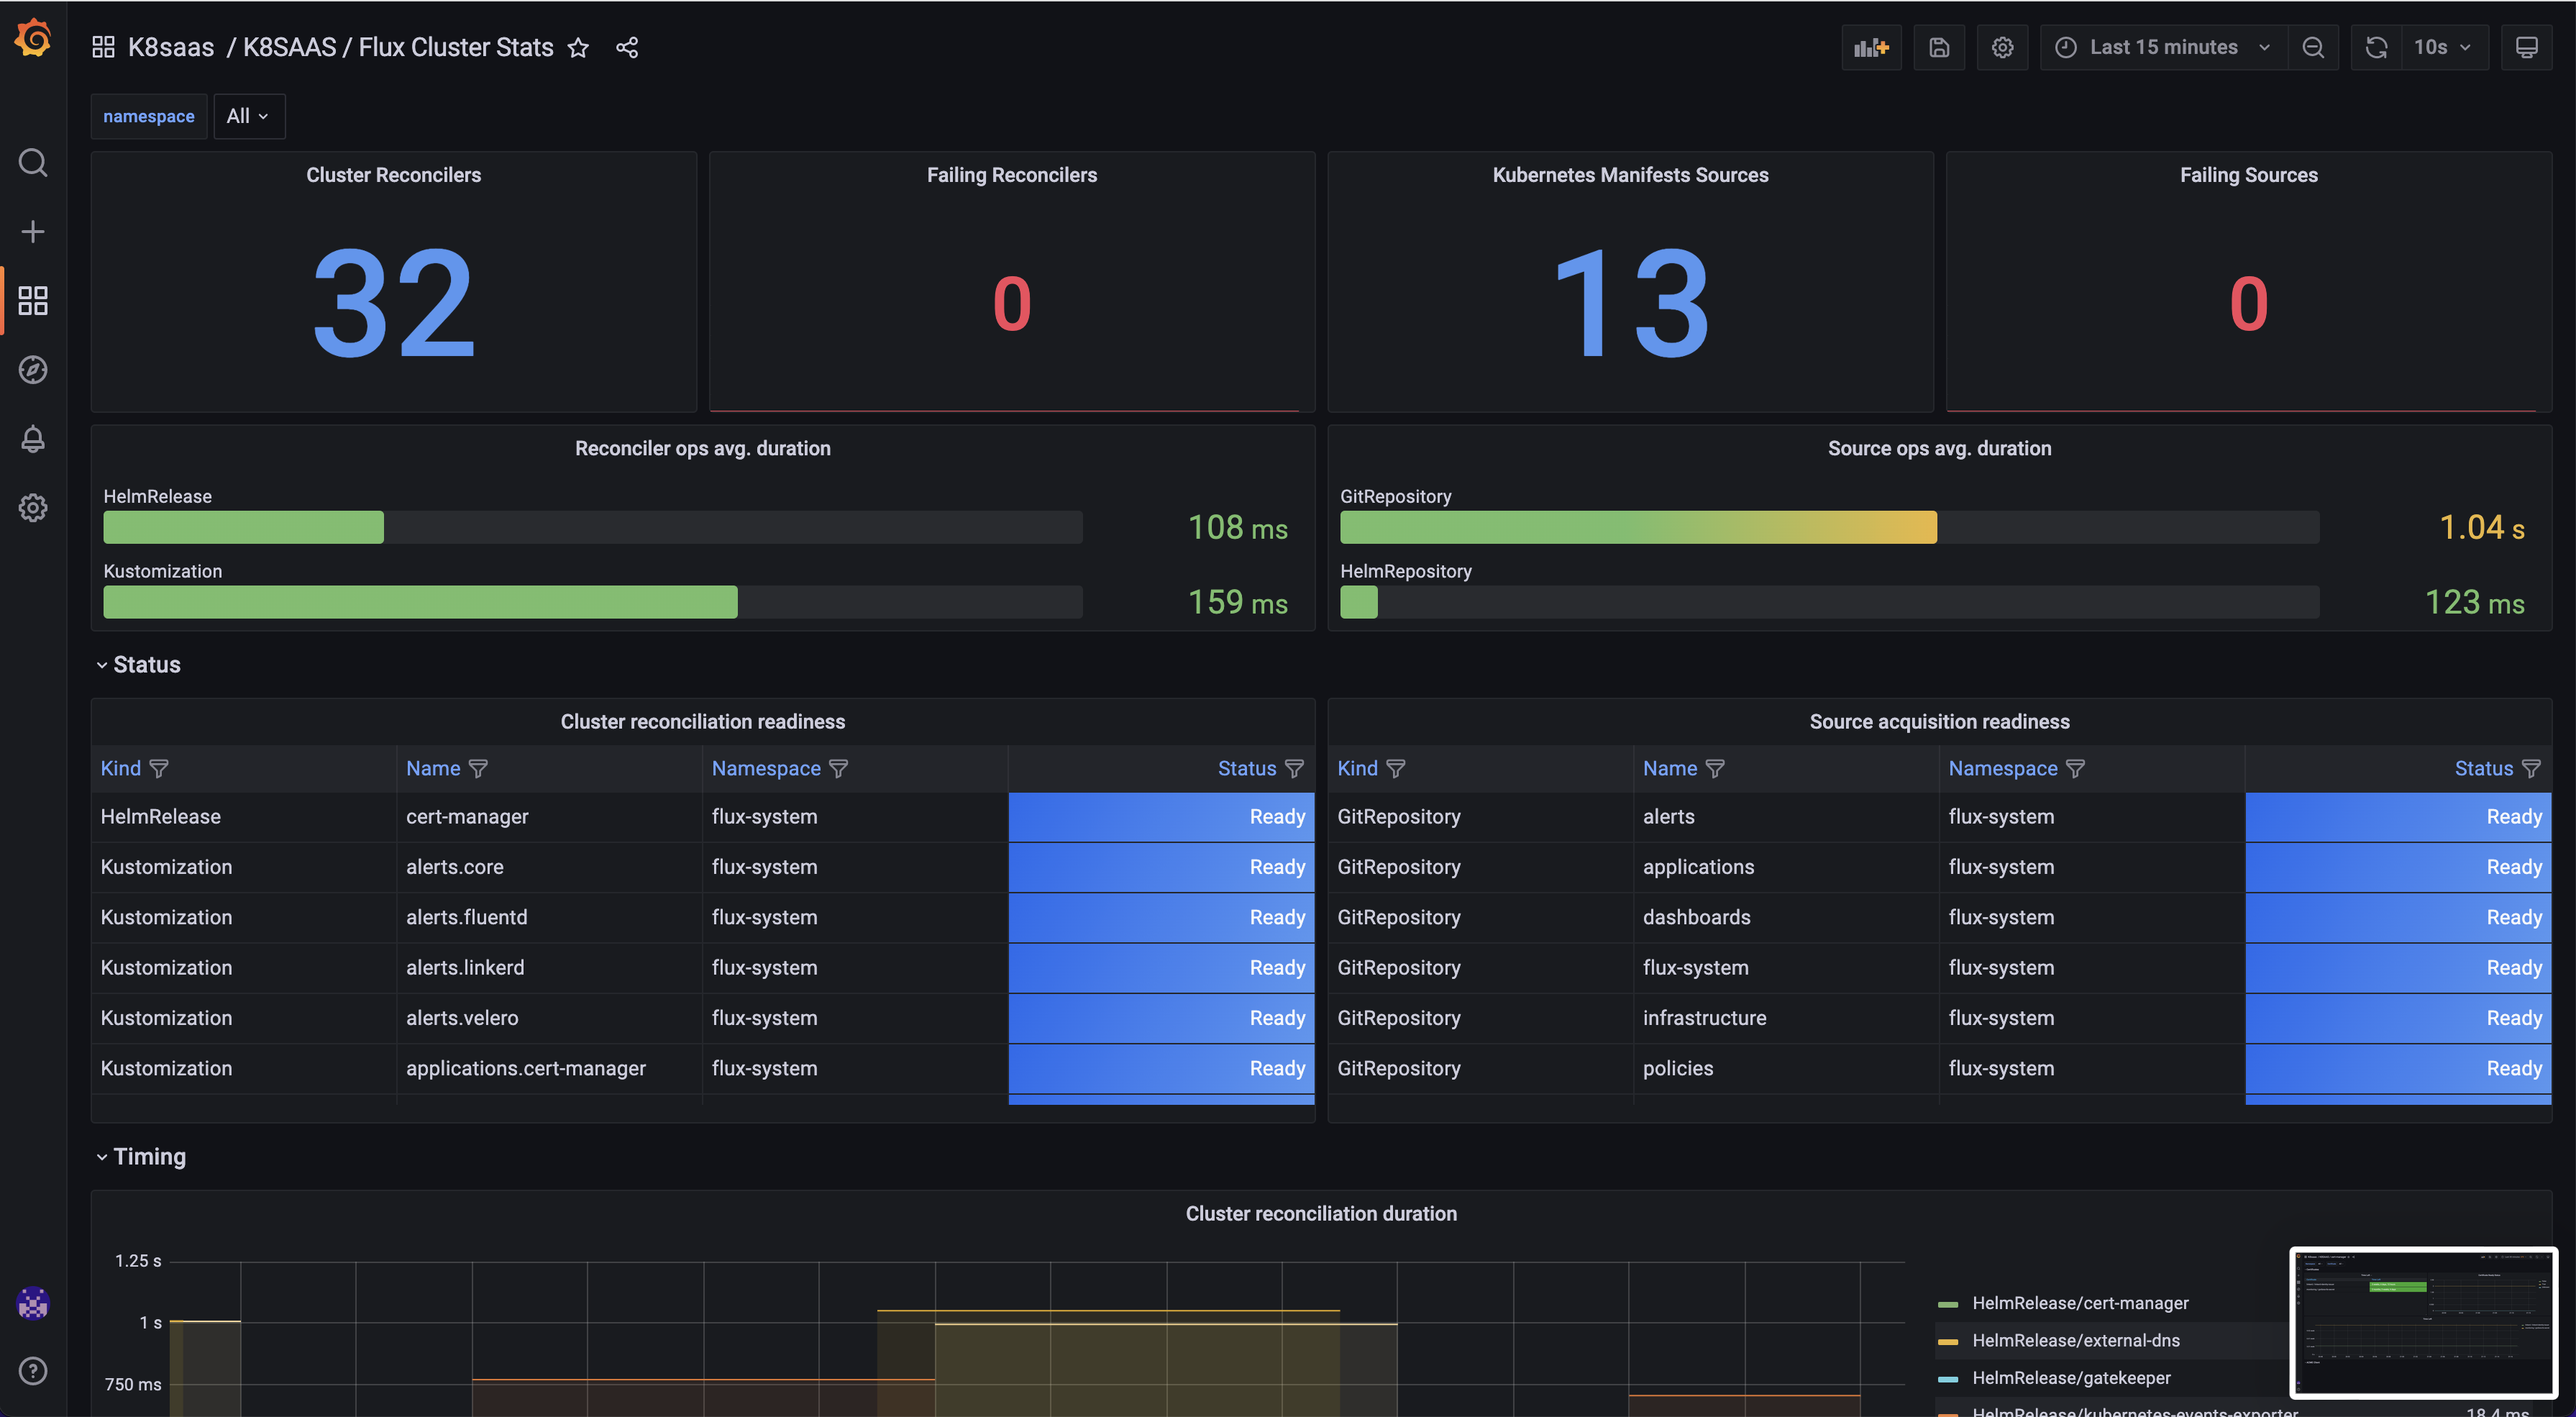This screenshot has width=2576, height=1417.
Task: Open the Cluster Reconcilers panel title menu
Action: click(393, 175)
